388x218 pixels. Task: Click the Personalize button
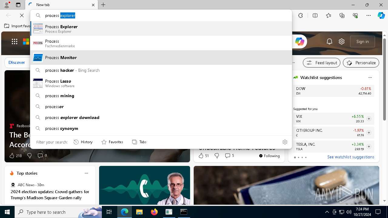(x=361, y=63)
